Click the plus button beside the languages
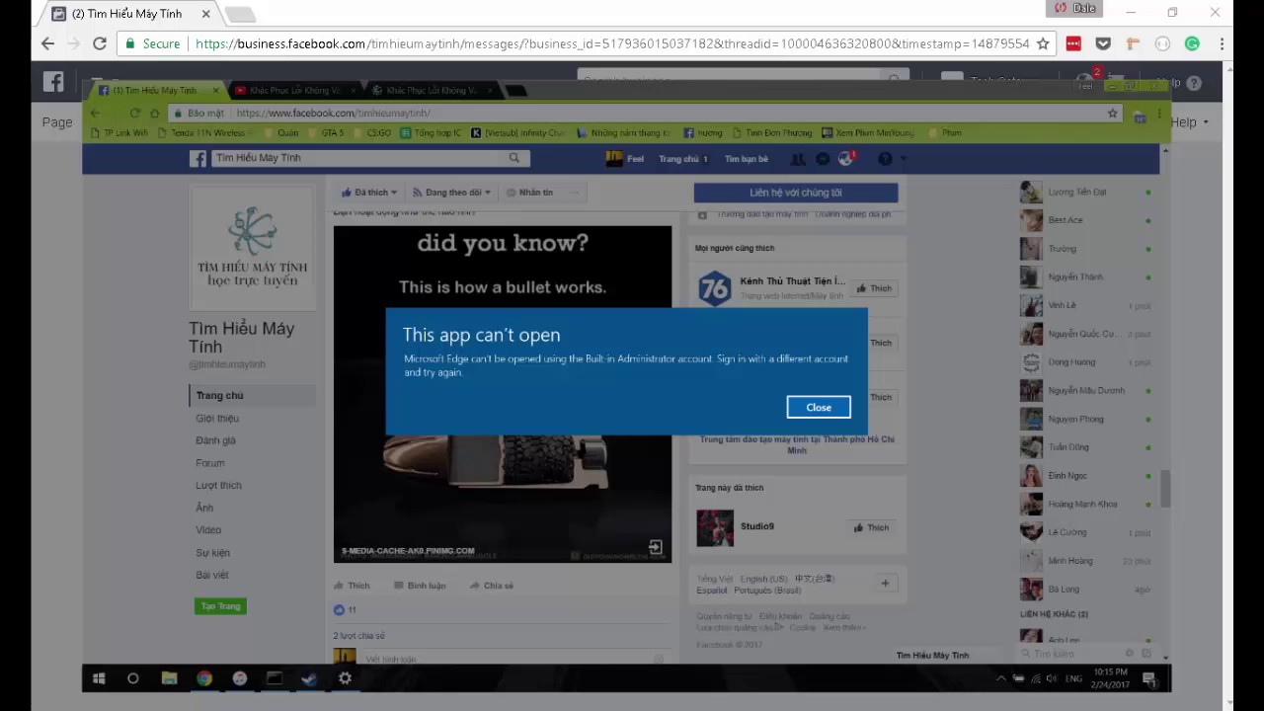 885,584
